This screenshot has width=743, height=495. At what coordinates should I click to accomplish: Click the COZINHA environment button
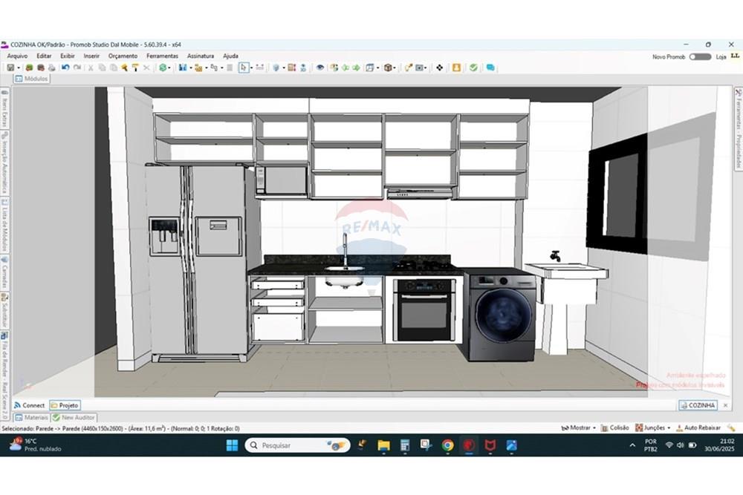(698, 405)
